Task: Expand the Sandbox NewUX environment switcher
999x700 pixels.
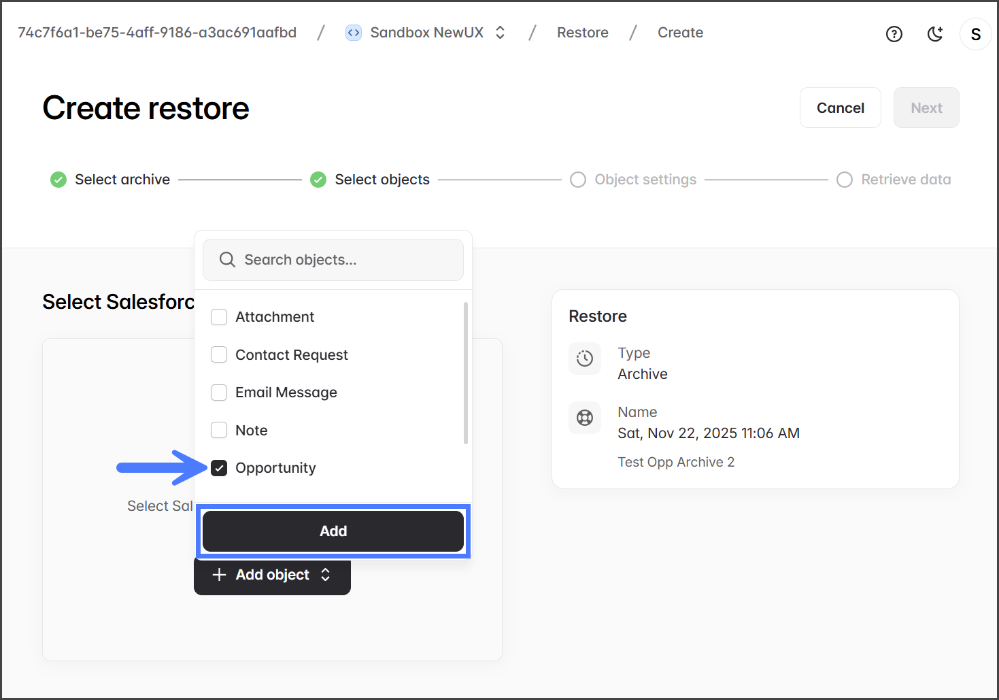Action: 500,33
